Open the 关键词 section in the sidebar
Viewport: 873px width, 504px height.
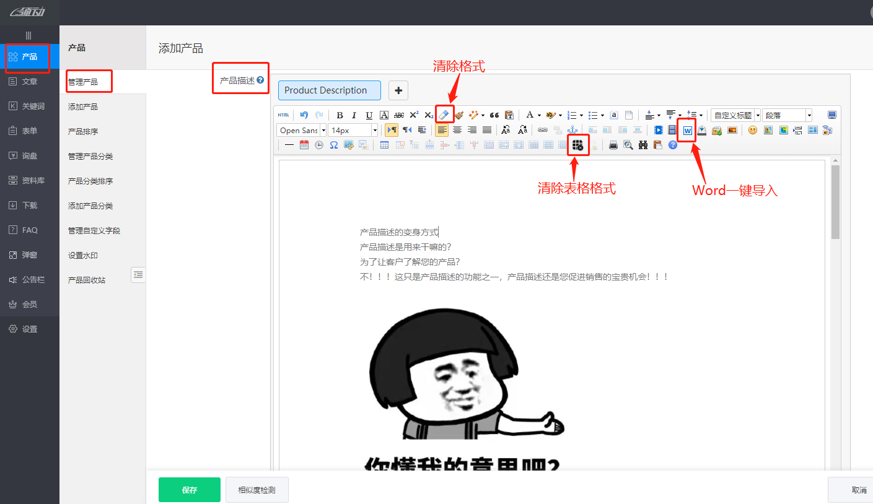(29, 106)
